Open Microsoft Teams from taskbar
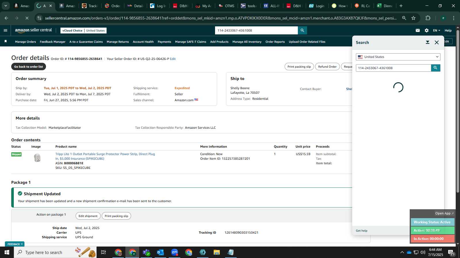Screen dimensions: 460x258 (147, 252)
